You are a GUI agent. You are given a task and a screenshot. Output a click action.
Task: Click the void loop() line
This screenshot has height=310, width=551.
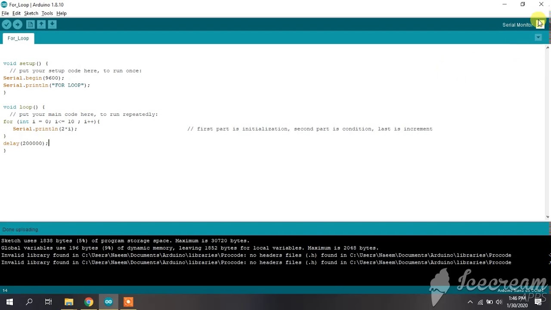point(24,107)
